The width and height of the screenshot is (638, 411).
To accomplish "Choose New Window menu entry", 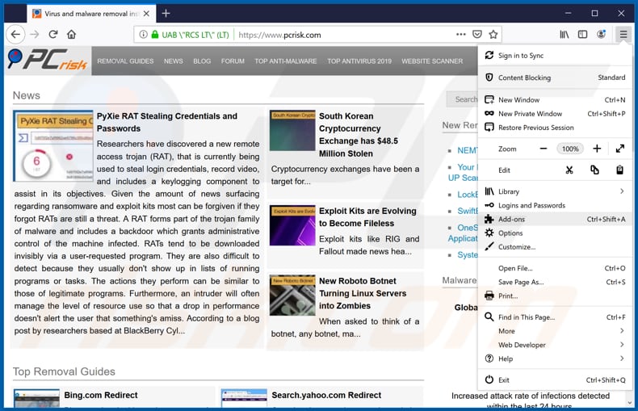I will pyautogui.click(x=555, y=99).
